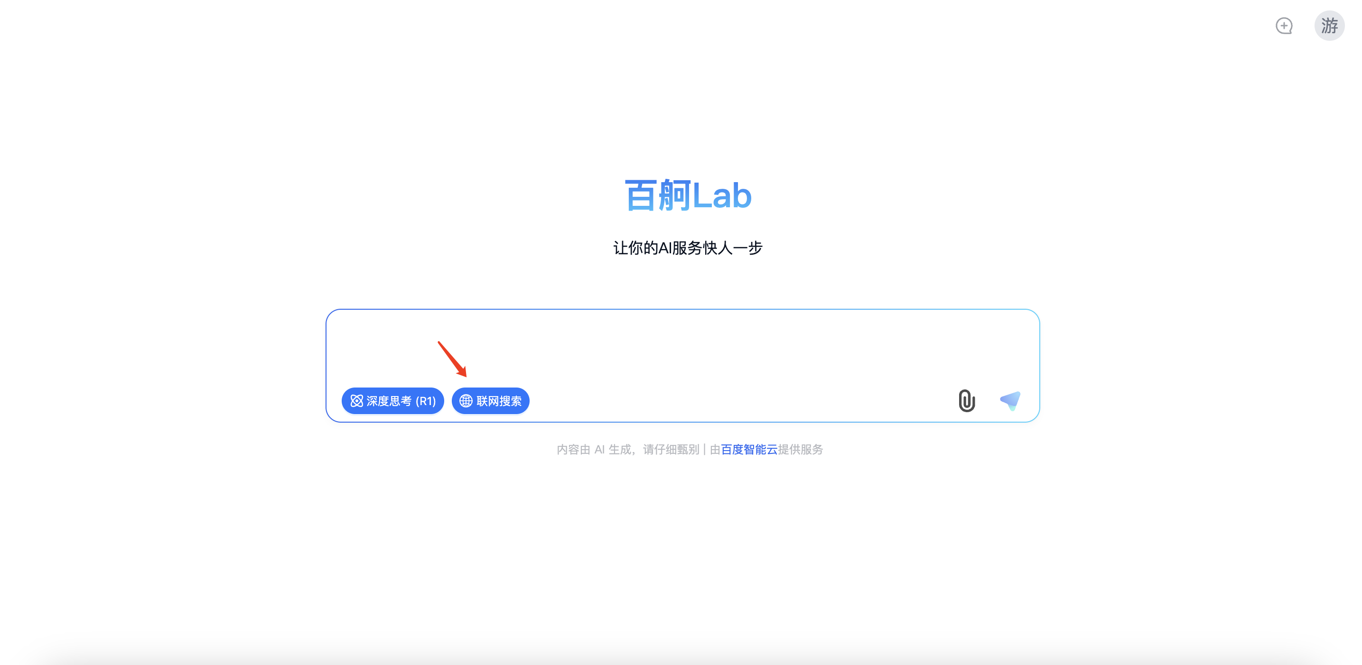The image size is (1362, 665).
Task: Click the 百舸Lab title heading
Action: [x=688, y=195]
